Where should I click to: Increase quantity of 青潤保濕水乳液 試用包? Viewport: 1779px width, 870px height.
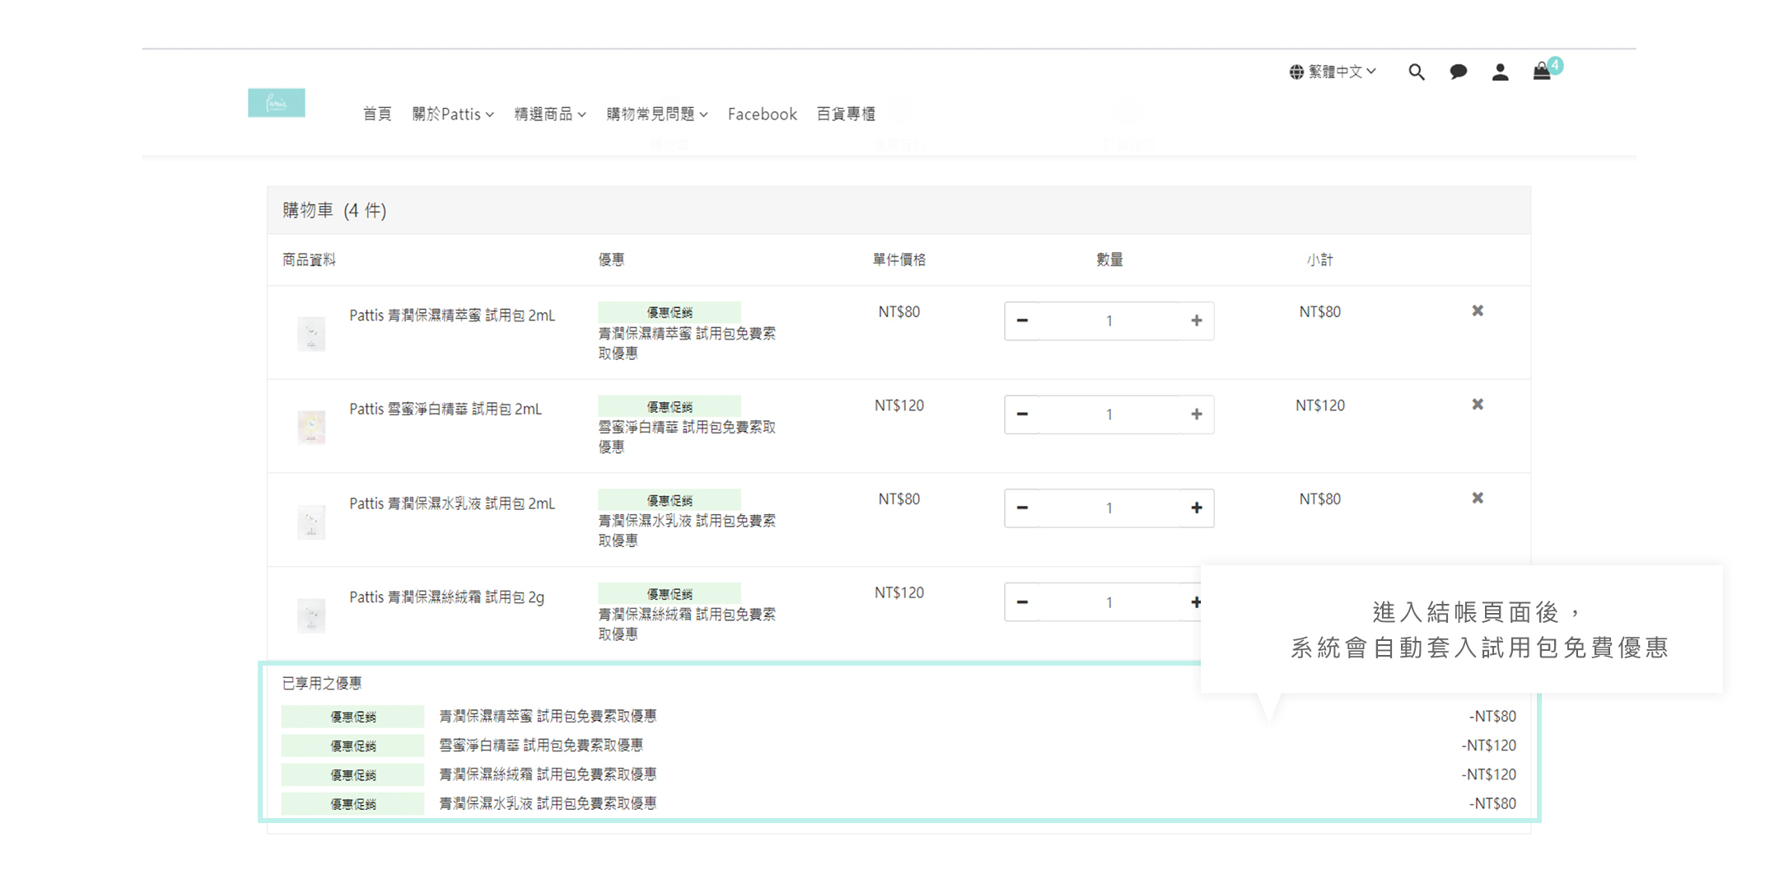(1196, 508)
